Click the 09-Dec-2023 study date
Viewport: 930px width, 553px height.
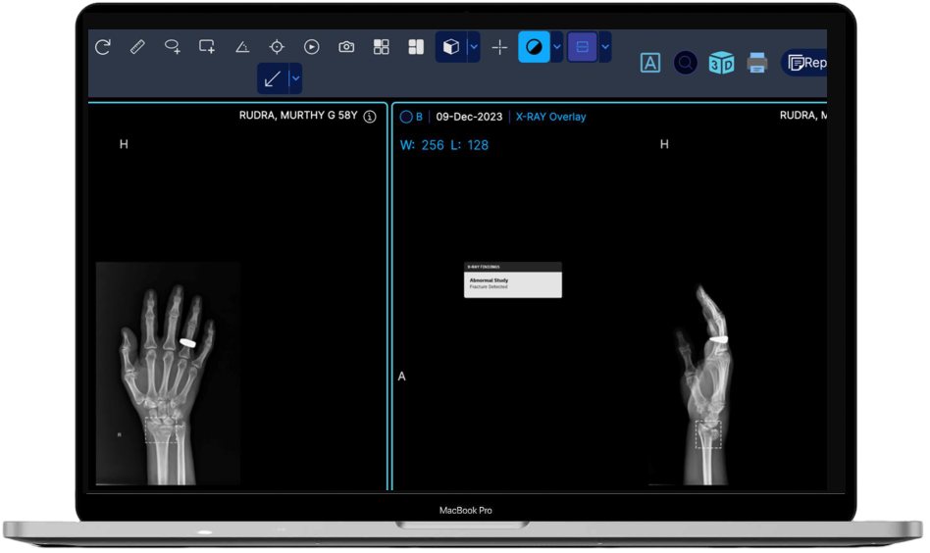click(469, 117)
